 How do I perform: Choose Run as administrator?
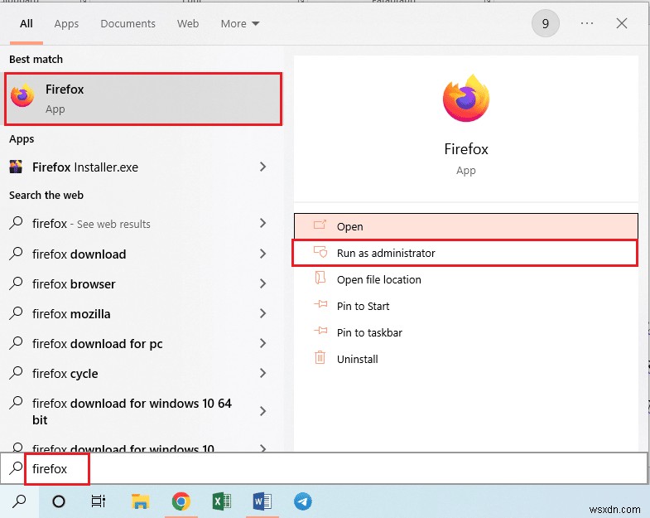click(465, 253)
